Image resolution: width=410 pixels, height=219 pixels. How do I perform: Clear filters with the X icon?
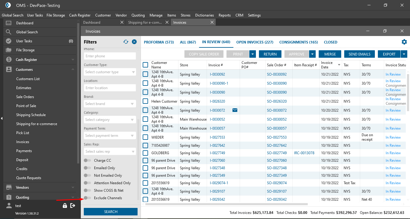(x=134, y=42)
